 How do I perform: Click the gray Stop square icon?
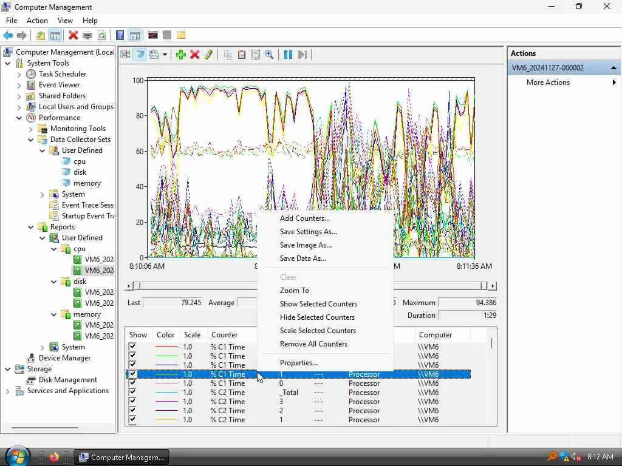tap(167, 35)
